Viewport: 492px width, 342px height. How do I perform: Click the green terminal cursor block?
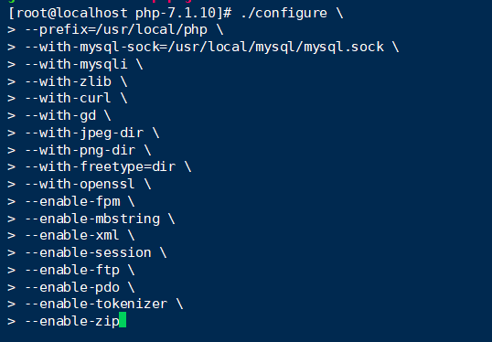point(123,320)
